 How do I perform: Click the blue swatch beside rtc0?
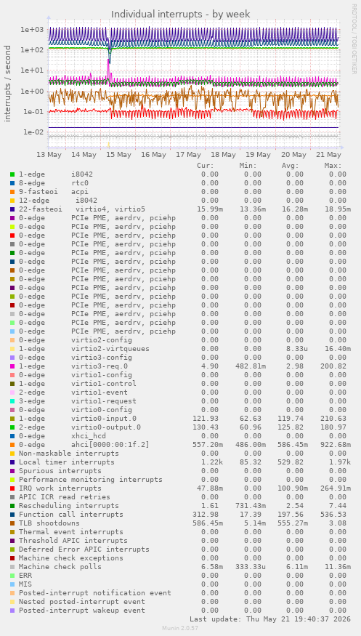coord(12,183)
